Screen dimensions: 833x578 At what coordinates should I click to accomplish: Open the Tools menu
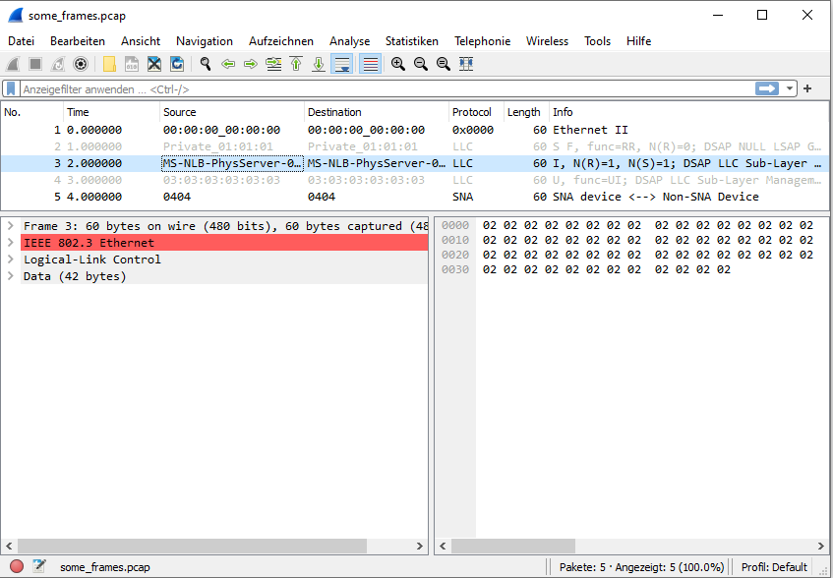[x=598, y=41]
